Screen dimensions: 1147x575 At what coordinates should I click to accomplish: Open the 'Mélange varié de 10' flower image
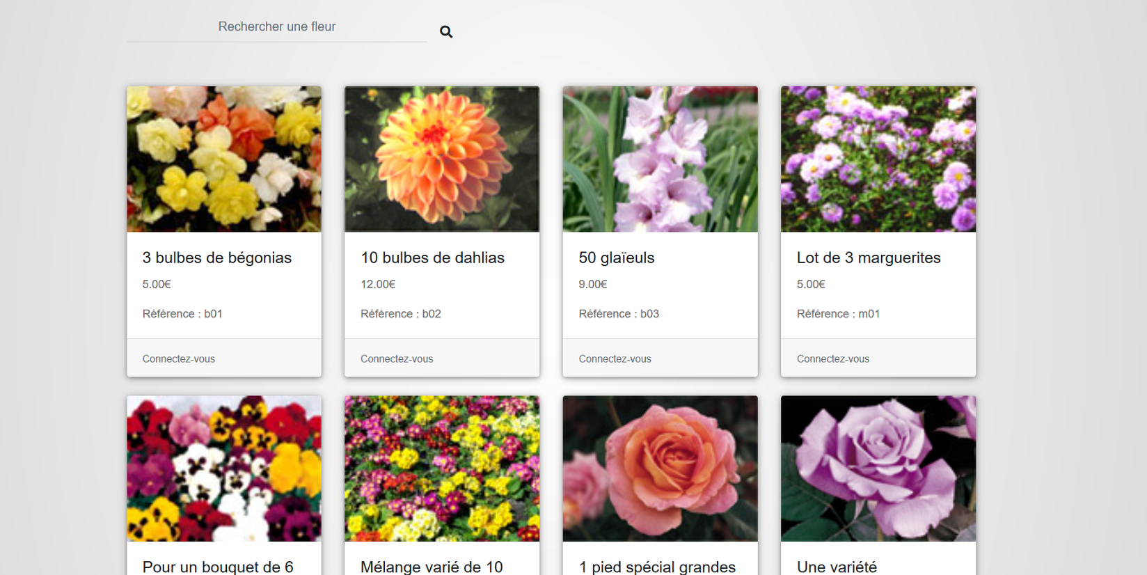point(442,468)
